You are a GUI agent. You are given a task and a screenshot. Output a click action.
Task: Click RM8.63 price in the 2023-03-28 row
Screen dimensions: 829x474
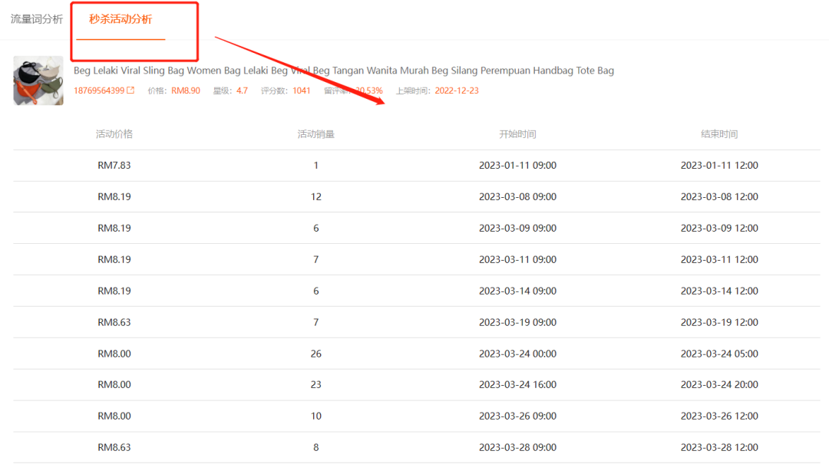pyautogui.click(x=114, y=448)
